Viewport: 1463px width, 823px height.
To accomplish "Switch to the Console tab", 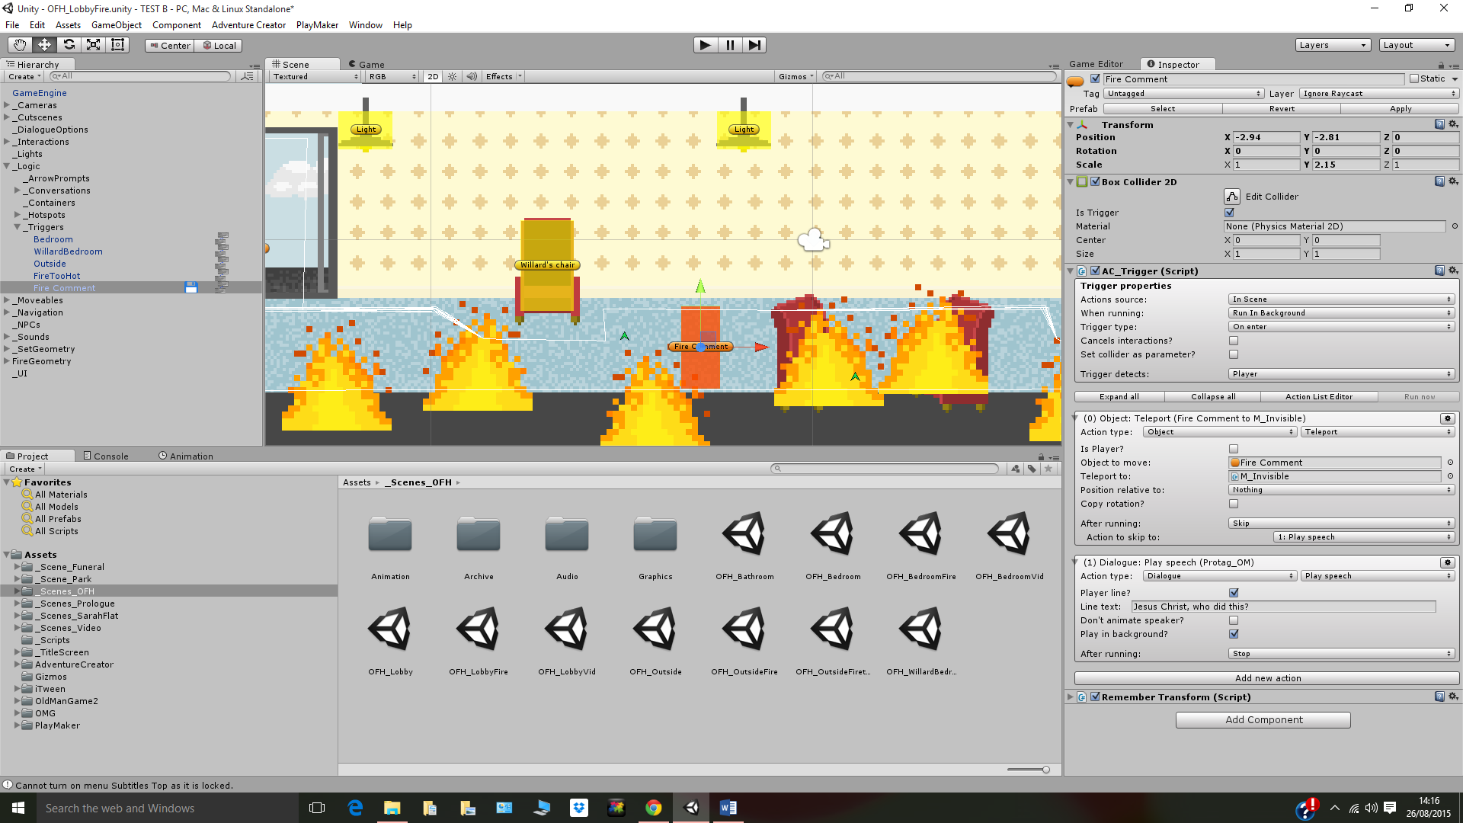I will (x=106, y=456).
